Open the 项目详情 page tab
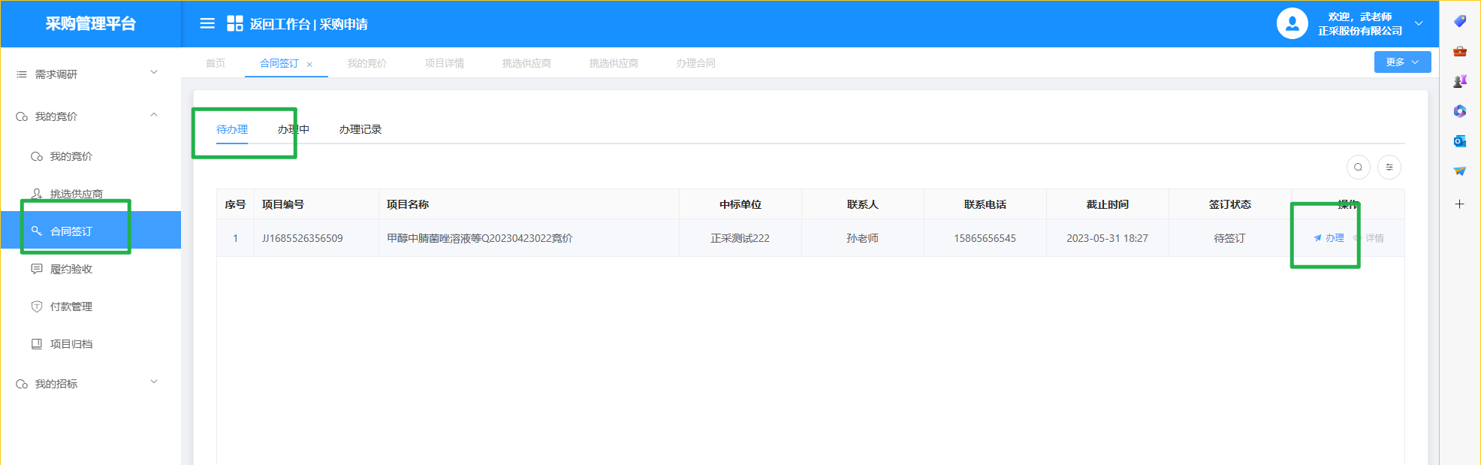The height and width of the screenshot is (465, 1481). coord(444,63)
